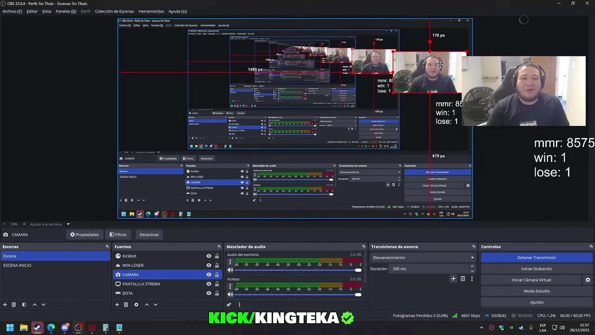The height and width of the screenshot is (335, 595).
Task: Undock the Transiciones de escena panel
Action: [474, 247]
